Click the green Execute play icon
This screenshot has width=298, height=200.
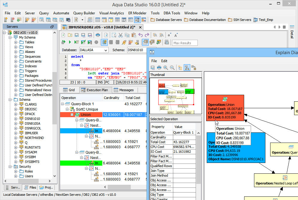(70, 42)
